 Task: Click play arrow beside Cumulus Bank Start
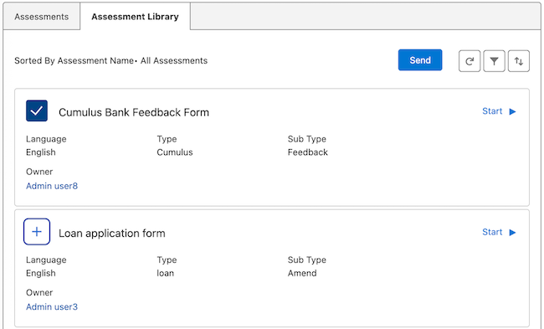tap(512, 111)
